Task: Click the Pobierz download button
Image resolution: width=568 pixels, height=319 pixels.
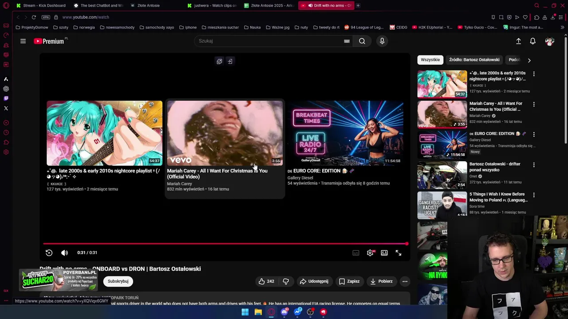Action: point(381,281)
